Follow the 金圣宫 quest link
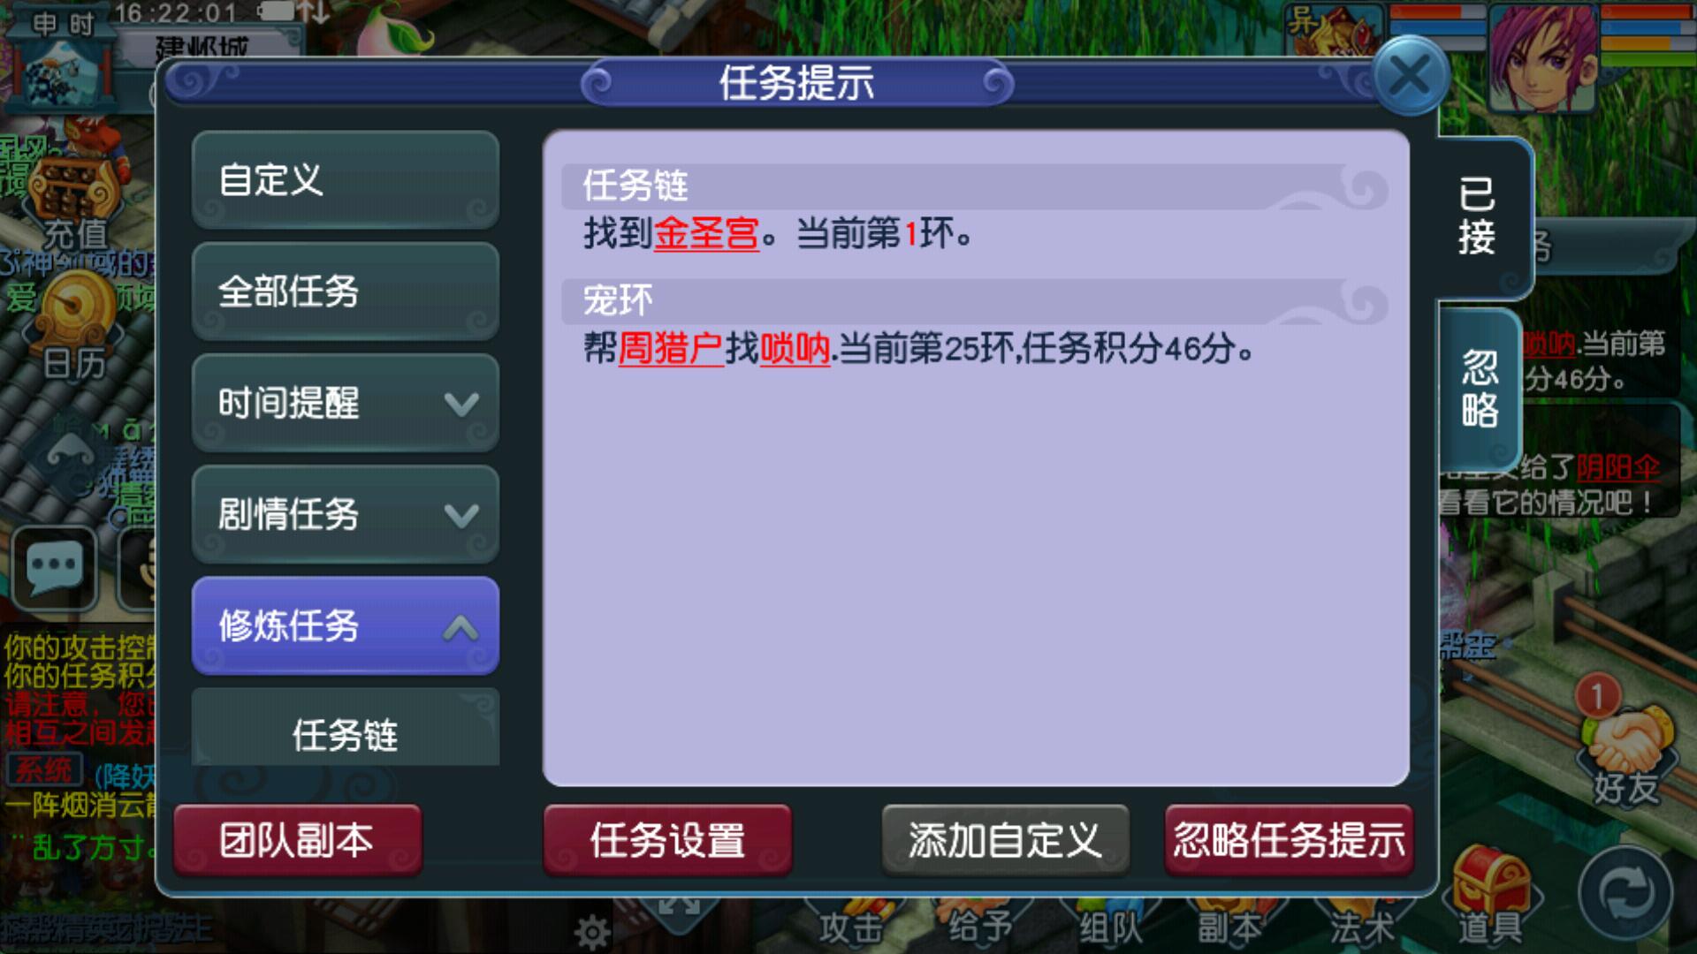 706,234
